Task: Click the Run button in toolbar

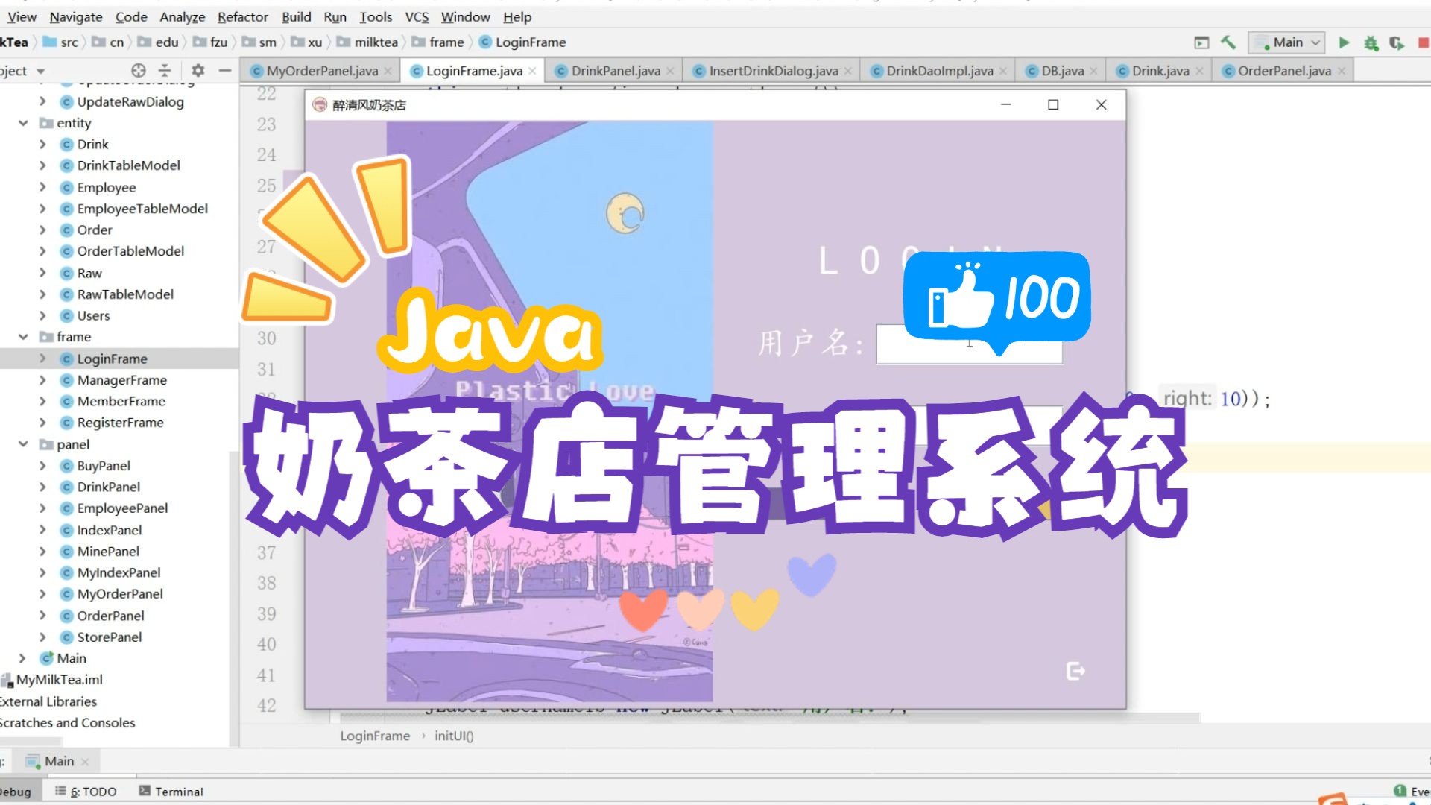Action: (1342, 41)
